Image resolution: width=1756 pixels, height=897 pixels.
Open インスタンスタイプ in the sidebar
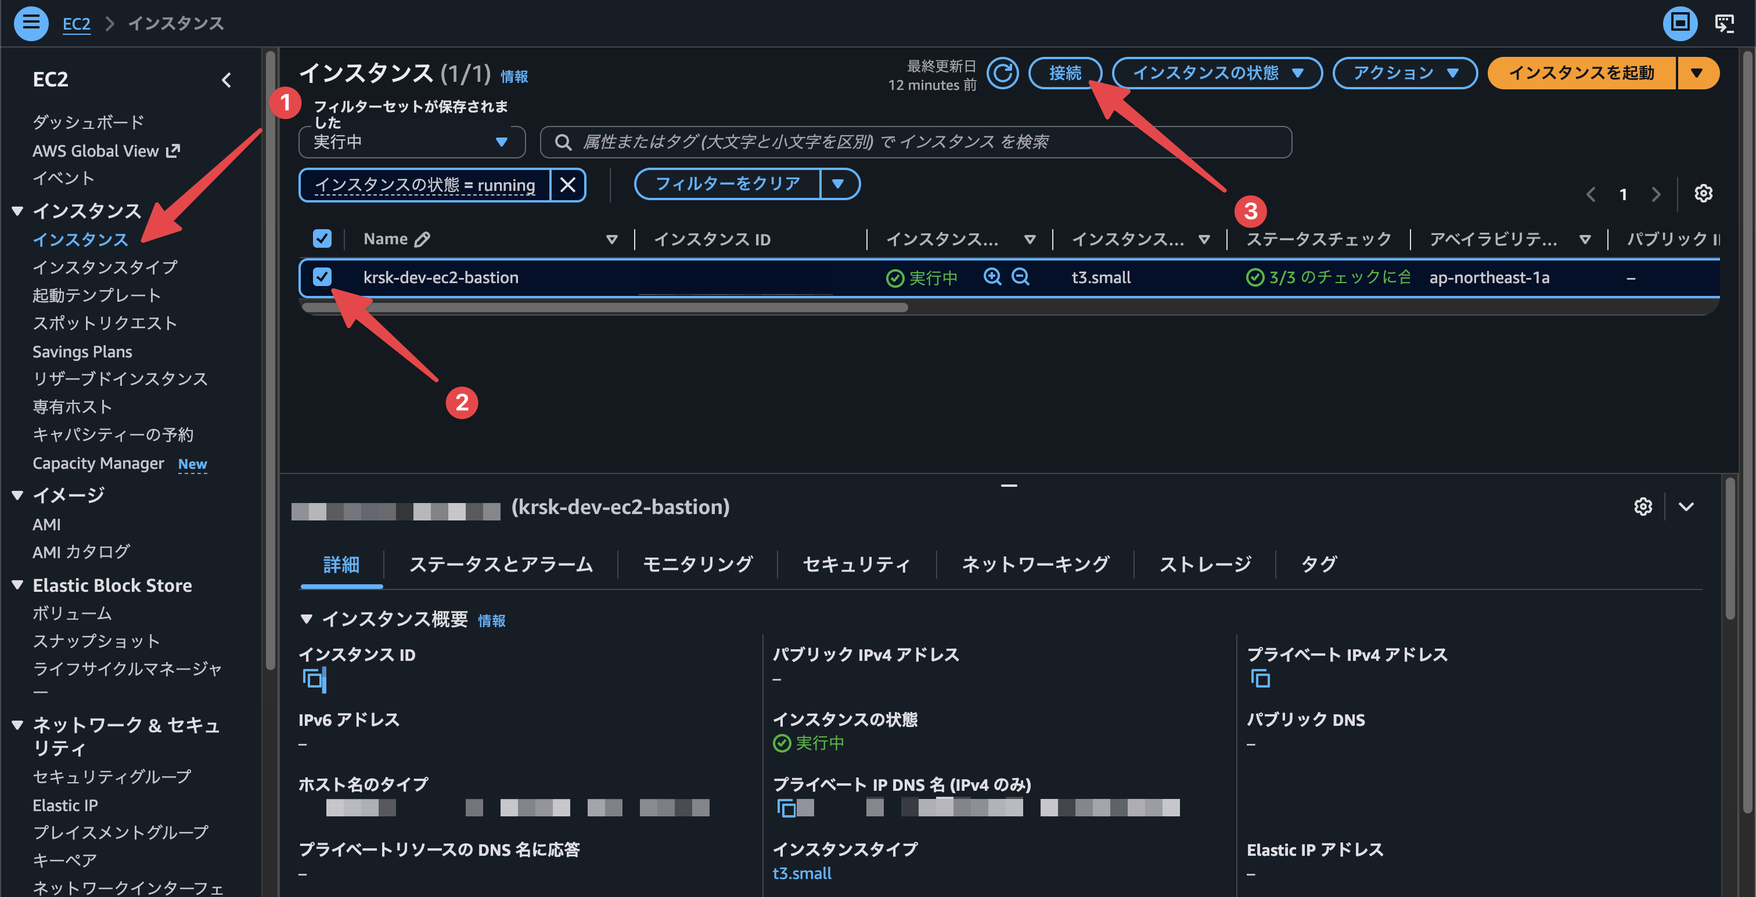105,267
